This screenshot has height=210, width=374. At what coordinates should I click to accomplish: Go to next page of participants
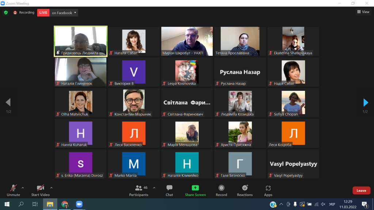366,102
